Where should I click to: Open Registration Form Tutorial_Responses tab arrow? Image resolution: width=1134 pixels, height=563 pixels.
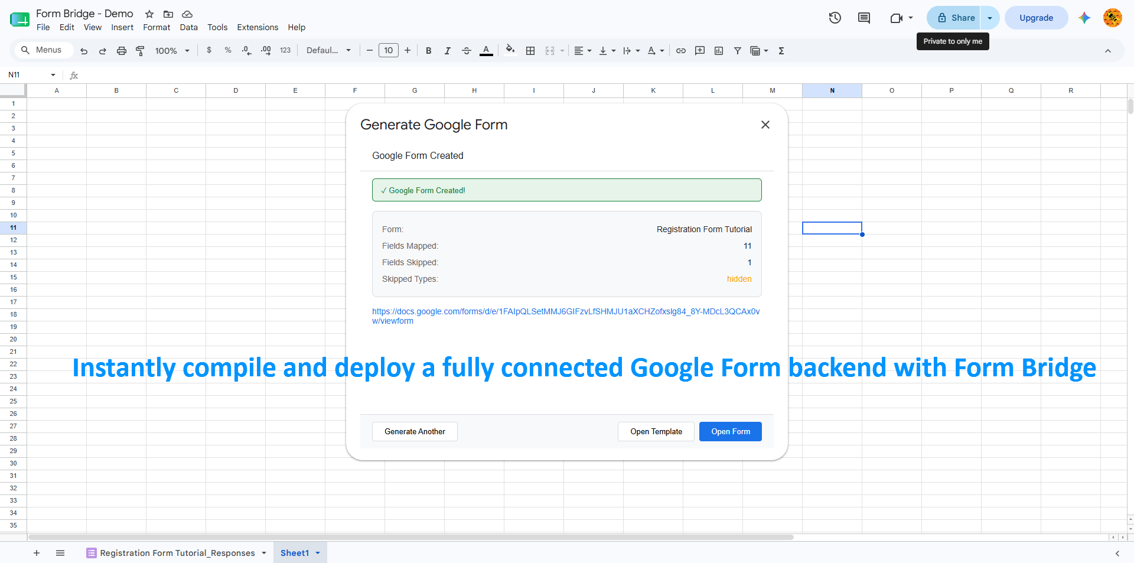pyautogui.click(x=264, y=553)
